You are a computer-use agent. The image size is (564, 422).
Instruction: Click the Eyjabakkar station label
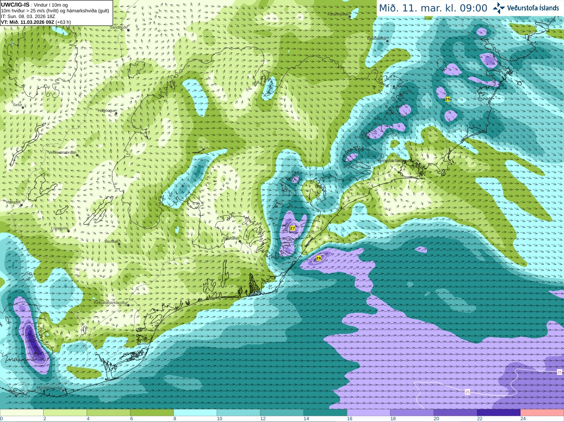pyautogui.click(x=377, y=38)
